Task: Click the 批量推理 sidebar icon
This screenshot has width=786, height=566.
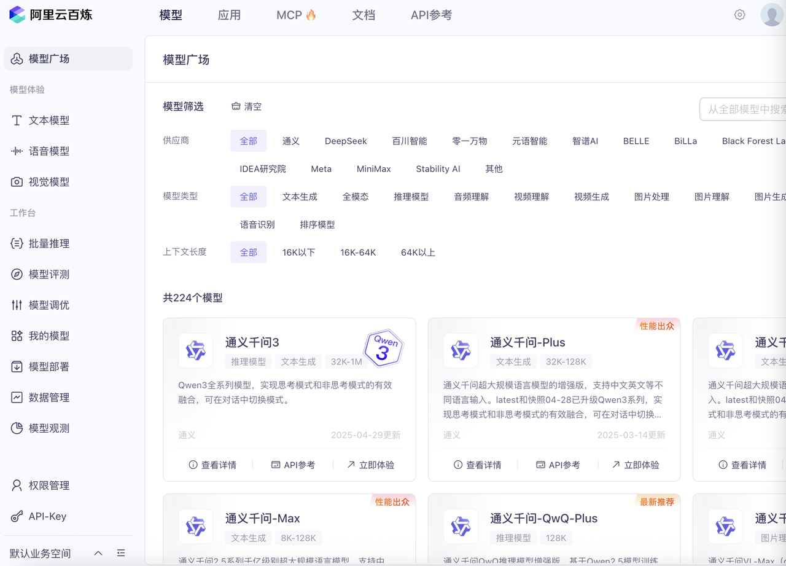Action: 17,243
